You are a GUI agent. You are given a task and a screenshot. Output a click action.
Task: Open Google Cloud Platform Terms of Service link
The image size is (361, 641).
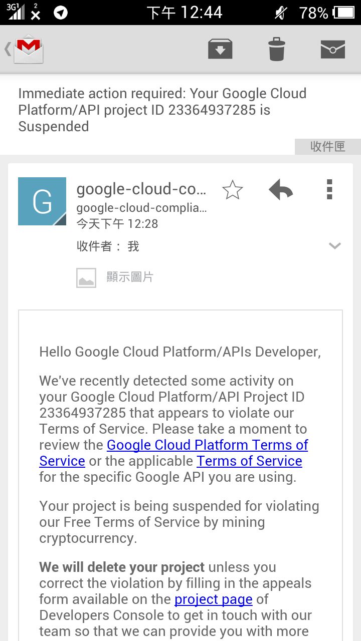[x=207, y=445]
